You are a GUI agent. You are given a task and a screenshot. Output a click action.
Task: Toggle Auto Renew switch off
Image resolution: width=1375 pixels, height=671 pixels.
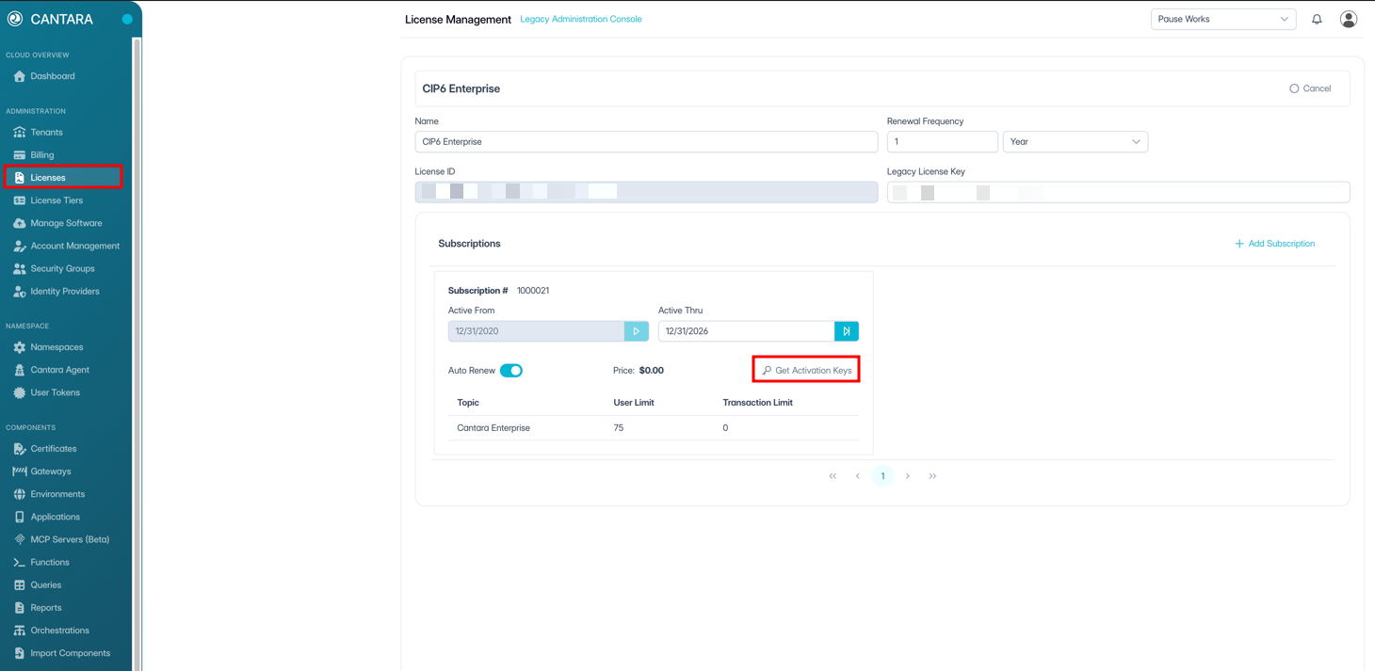coord(511,371)
